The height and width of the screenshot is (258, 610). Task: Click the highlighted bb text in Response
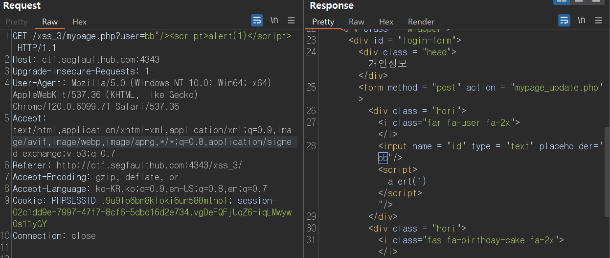383,158
